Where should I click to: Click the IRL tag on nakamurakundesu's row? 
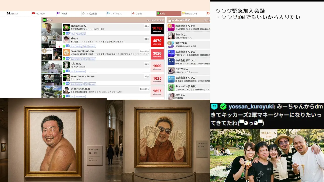[86, 59]
